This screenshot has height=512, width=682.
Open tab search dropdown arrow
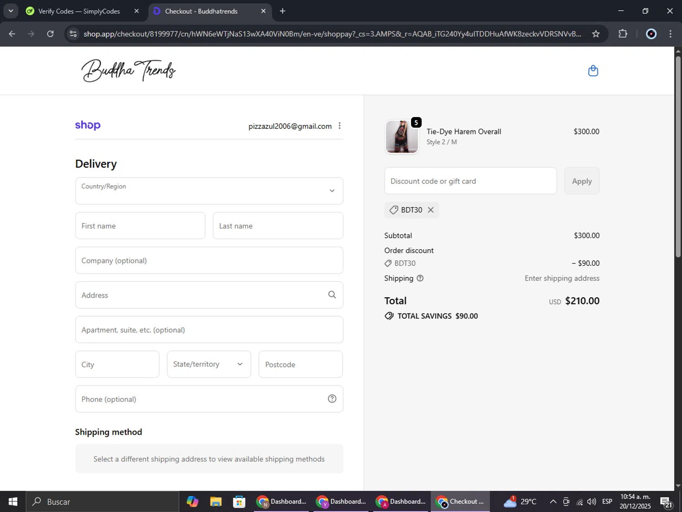pyautogui.click(x=10, y=11)
